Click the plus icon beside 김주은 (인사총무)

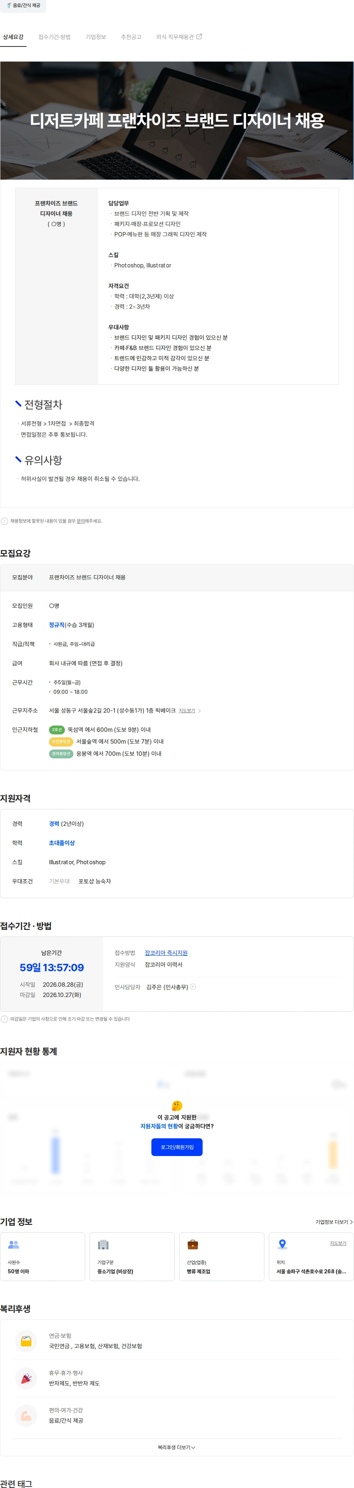tap(193, 987)
